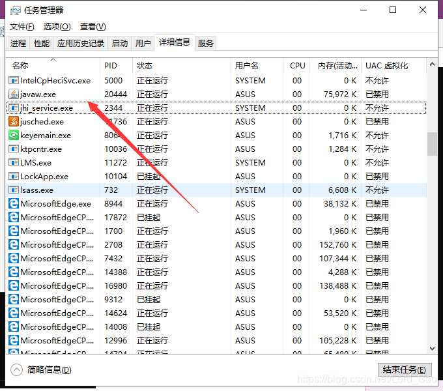This screenshot has height=391, width=443.
Task: Click Edge icon of PID 9312 row
Action: point(13,299)
